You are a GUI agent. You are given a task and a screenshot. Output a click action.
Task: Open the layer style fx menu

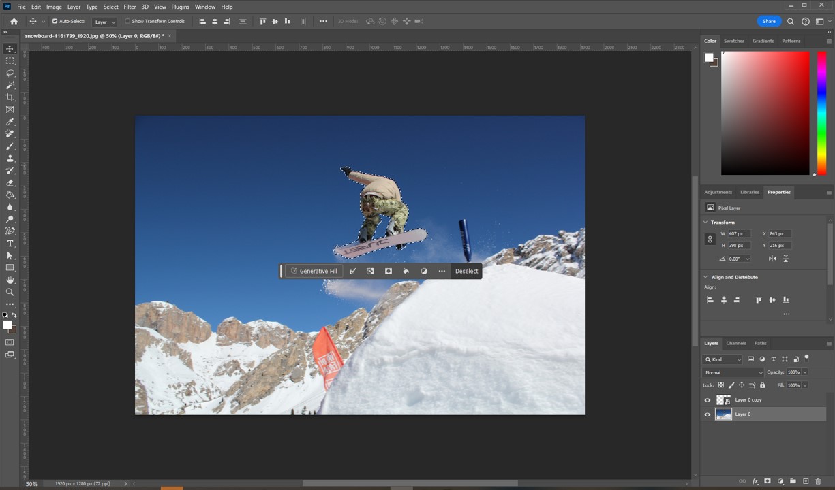pos(755,482)
